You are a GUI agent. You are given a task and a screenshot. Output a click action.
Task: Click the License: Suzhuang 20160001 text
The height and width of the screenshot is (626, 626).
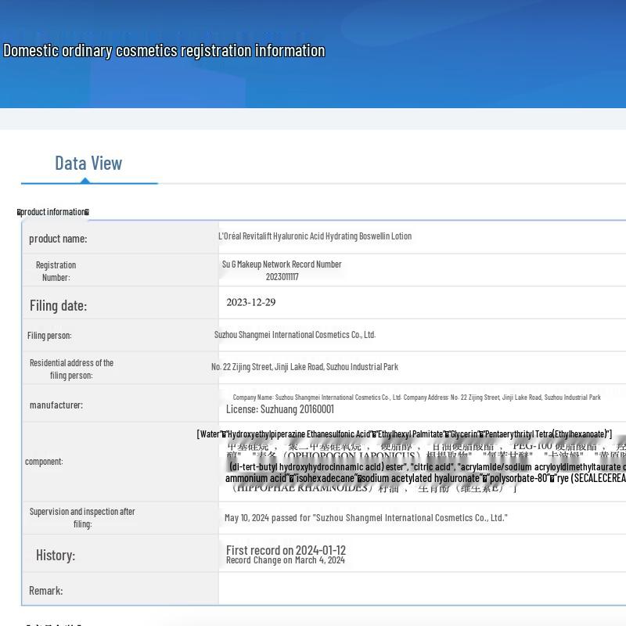click(x=280, y=409)
